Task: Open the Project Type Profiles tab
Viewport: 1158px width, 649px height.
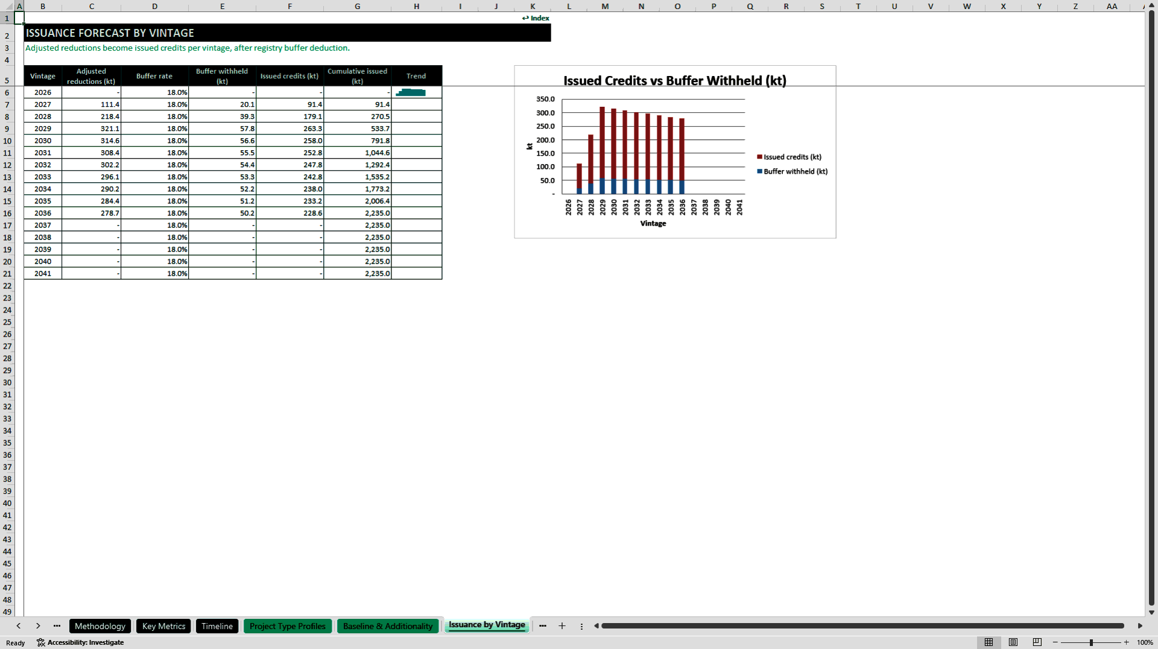Action: coord(288,626)
